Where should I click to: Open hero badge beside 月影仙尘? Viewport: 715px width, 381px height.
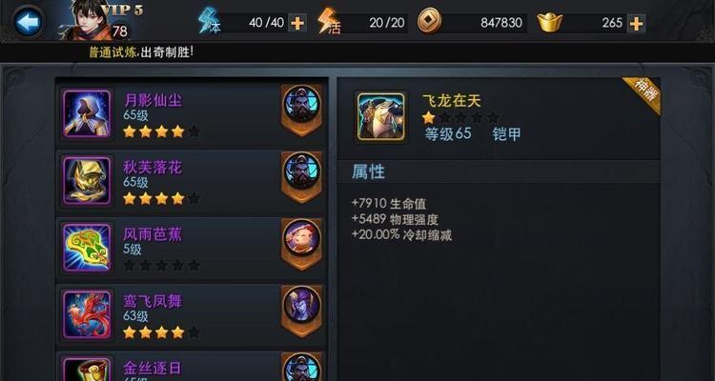pos(302,110)
